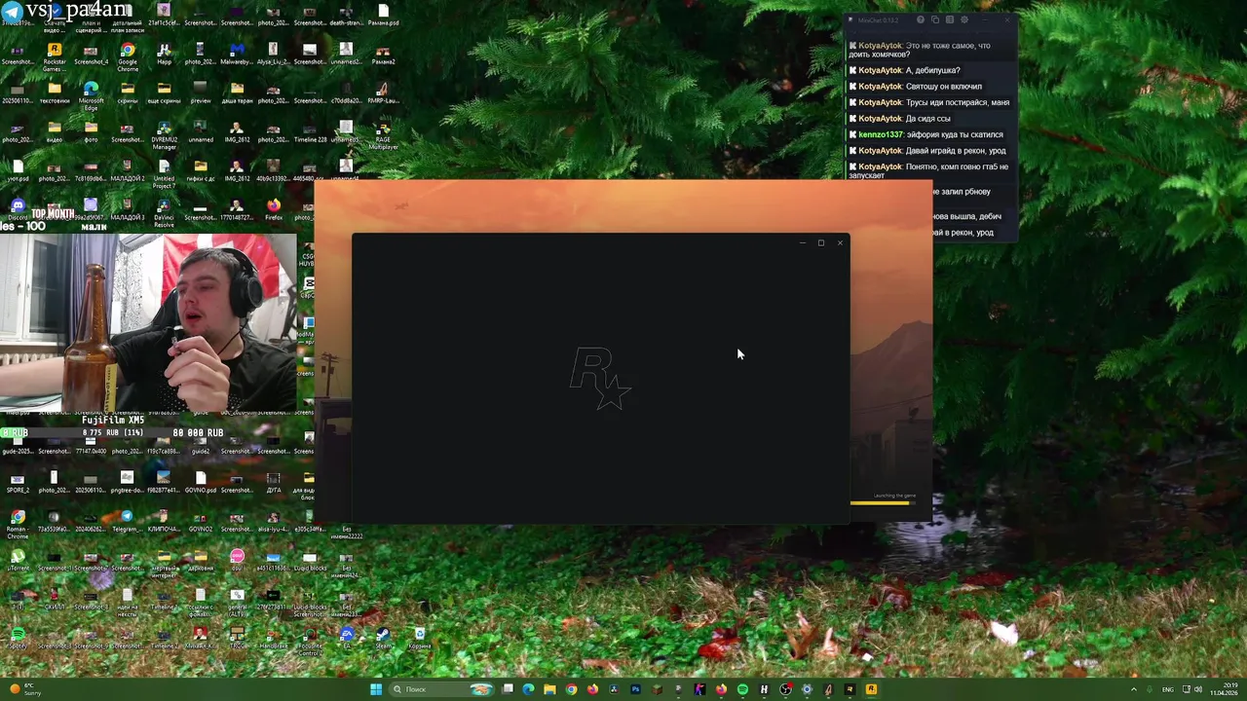
Task: Open the еще скрины desktop folder
Action: tap(164, 93)
